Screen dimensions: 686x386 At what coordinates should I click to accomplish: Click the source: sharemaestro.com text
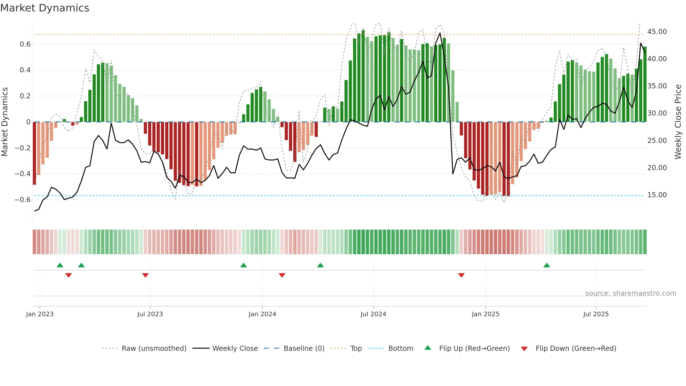pyautogui.click(x=631, y=293)
